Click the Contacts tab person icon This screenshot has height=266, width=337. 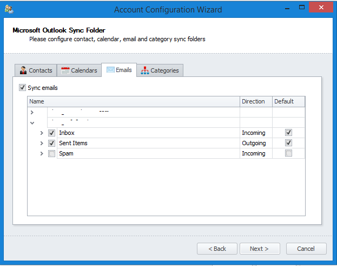(23, 70)
